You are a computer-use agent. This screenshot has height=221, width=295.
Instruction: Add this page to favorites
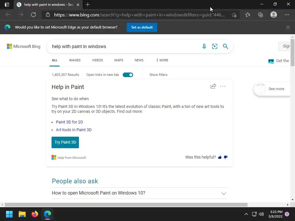coord(234,15)
